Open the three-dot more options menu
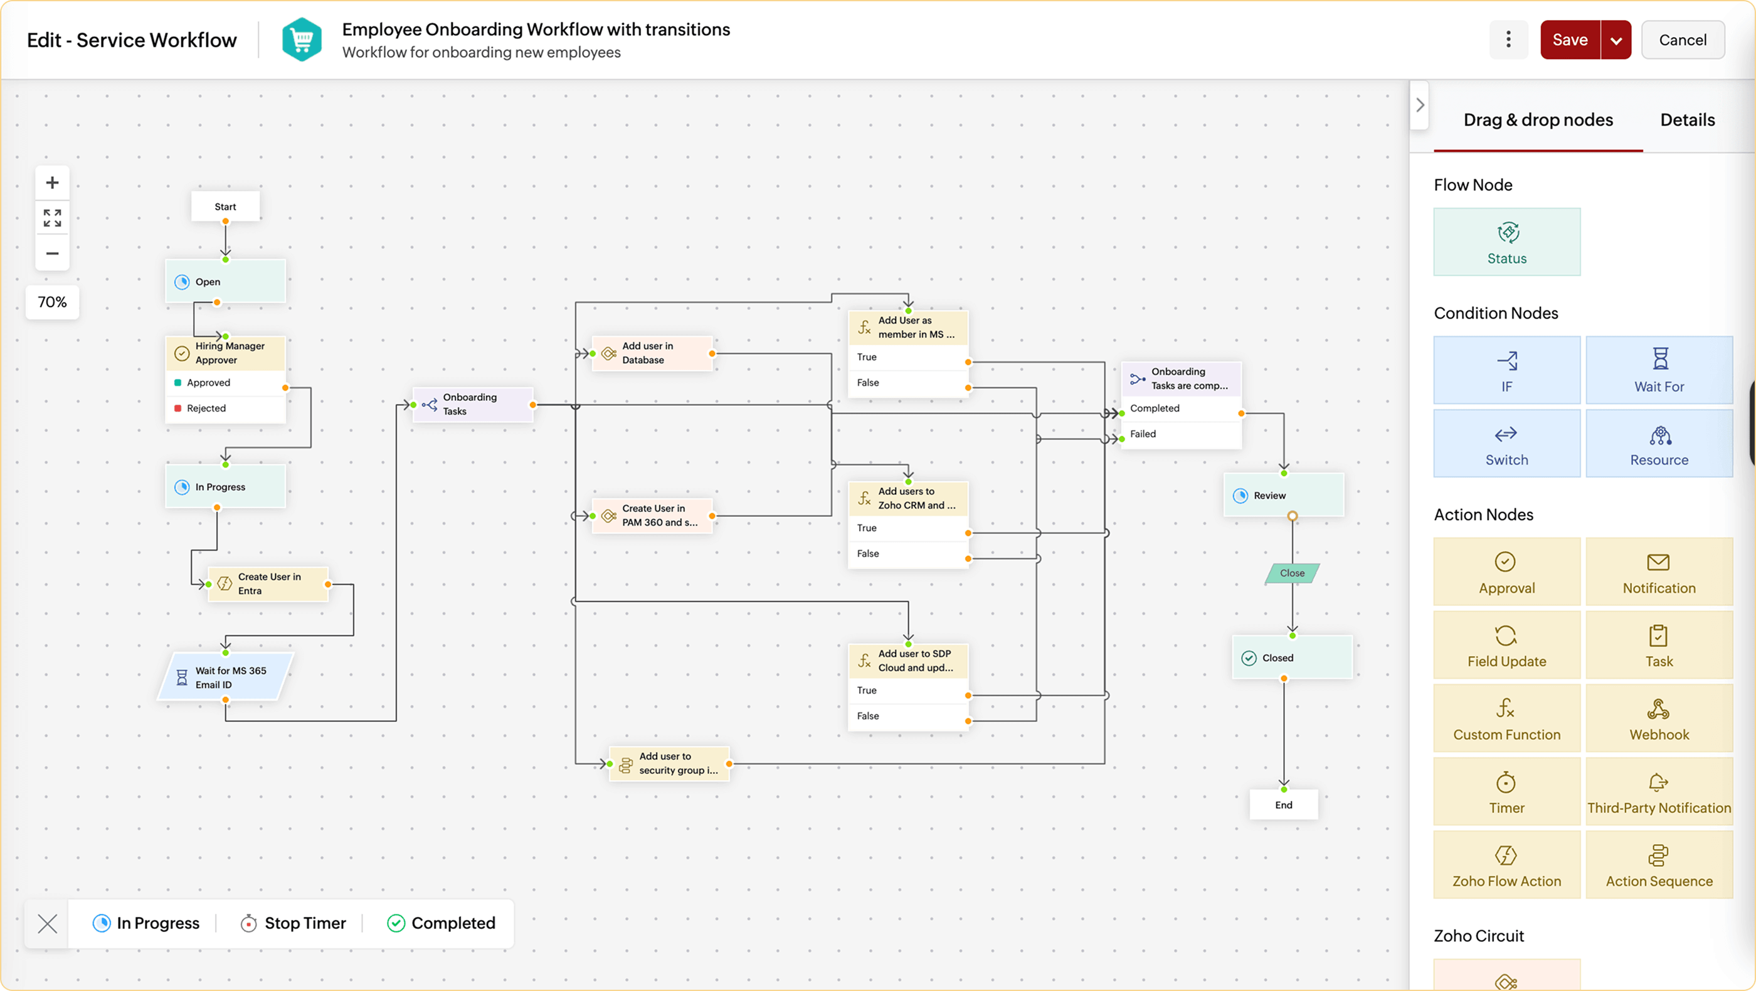1756x991 pixels. pyautogui.click(x=1508, y=40)
